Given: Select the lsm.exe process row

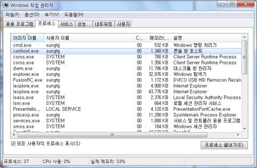Looking at the screenshot, I should tap(126, 103).
